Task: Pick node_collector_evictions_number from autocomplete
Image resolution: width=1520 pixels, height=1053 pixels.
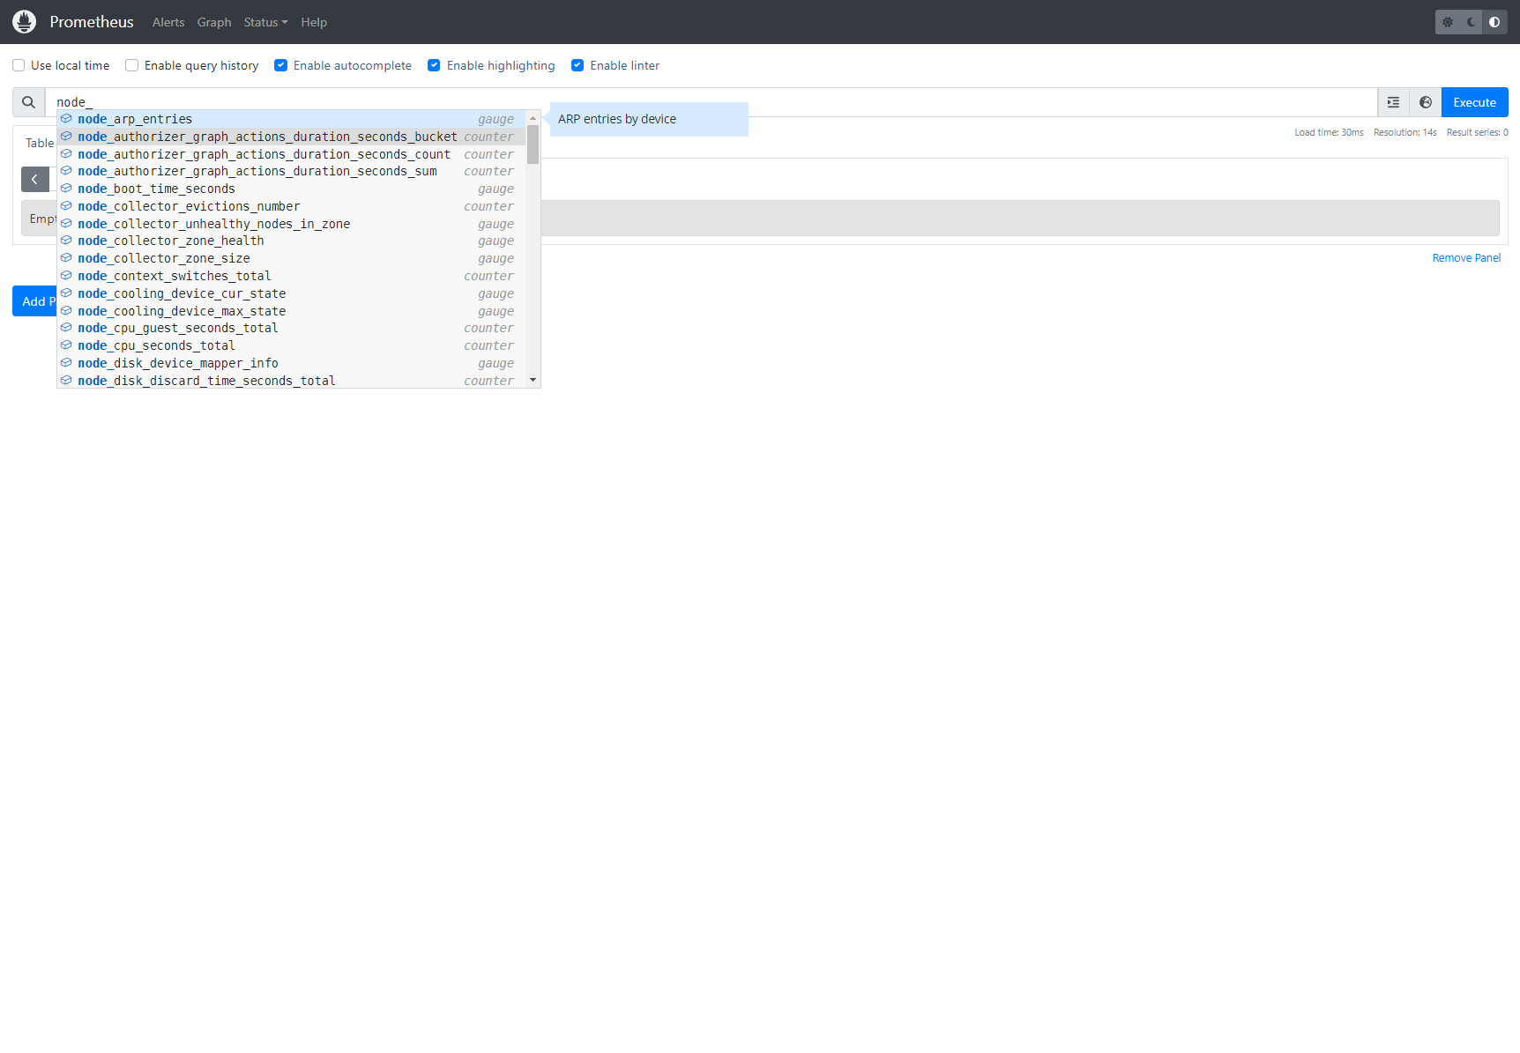Action: (291, 206)
